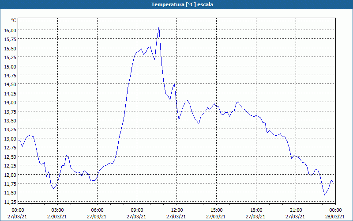Select the 16,00 y-axis label
The image size is (353, 221).
pyautogui.click(x=10, y=30)
